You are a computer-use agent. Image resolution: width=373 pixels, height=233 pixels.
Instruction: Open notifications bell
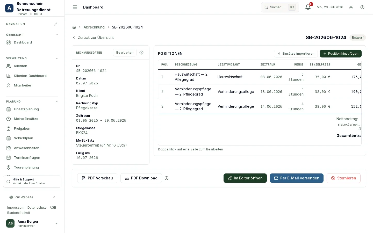308,7
